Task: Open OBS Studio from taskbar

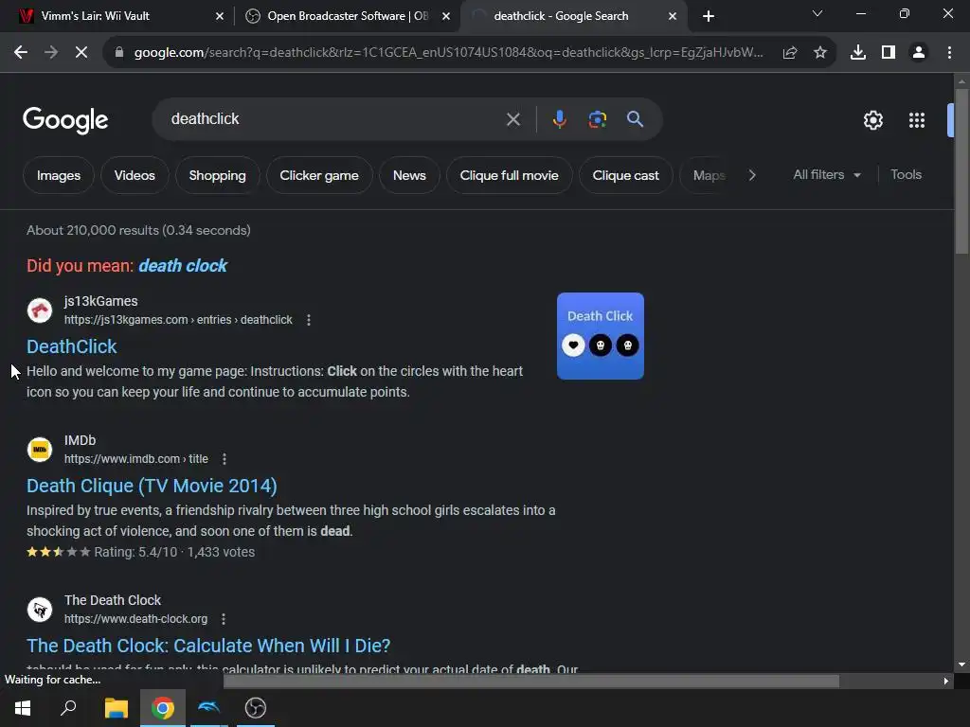Action: (256, 708)
